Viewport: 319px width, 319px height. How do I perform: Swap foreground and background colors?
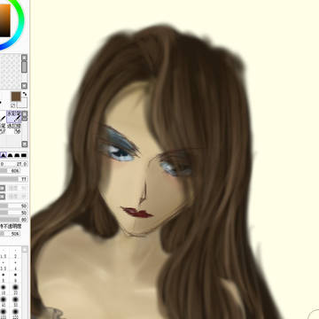pos(25,94)
